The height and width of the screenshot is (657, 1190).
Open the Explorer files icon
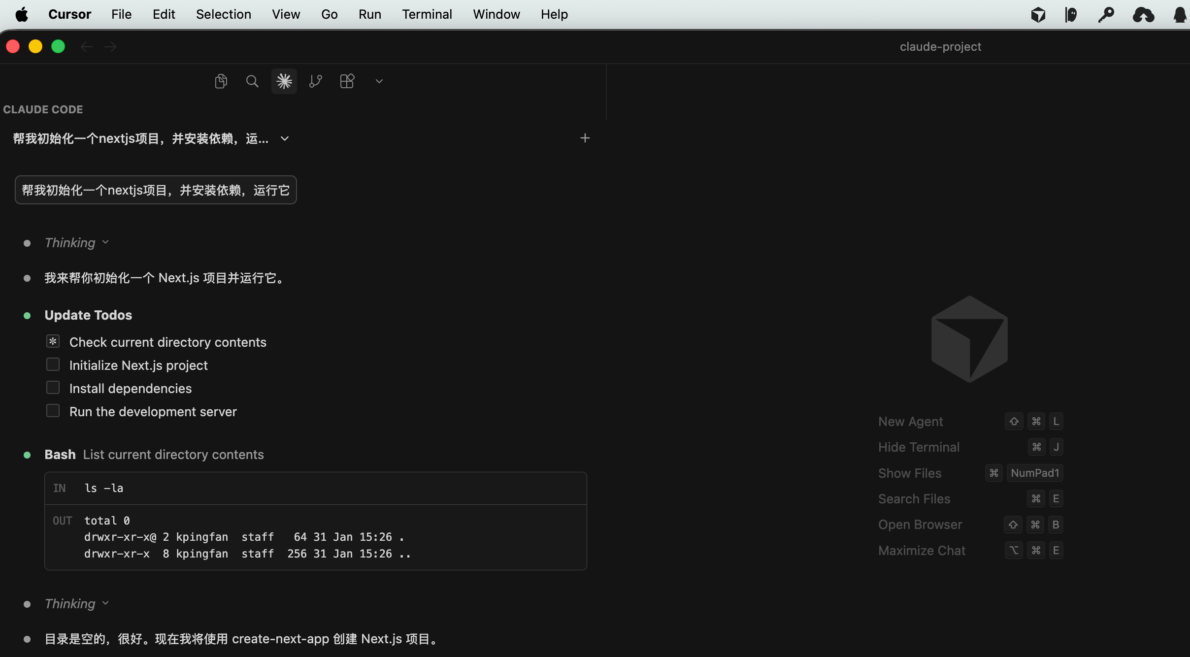pos(221,81)
